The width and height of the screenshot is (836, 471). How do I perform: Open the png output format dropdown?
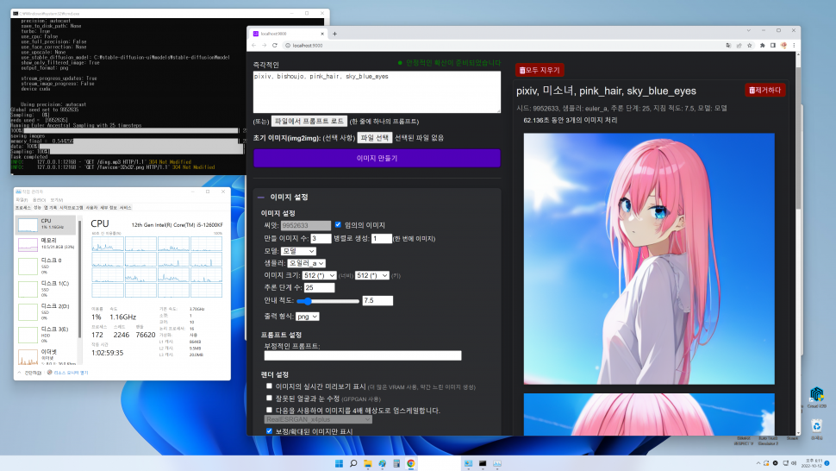tap(308, 317)
